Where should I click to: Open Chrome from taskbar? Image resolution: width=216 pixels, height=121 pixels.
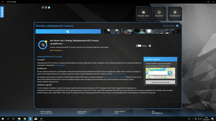click(25, 119)
